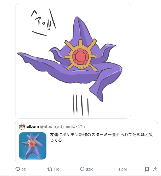161x176 pixels.
Task: Open the large purple Starmie drawing
Action: pyautogui.click(x=73, y=61)
